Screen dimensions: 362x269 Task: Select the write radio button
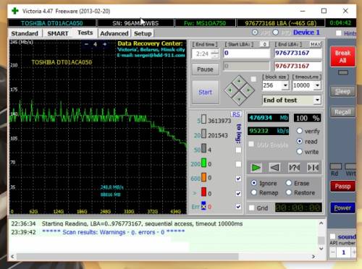(x=300, y=152)
